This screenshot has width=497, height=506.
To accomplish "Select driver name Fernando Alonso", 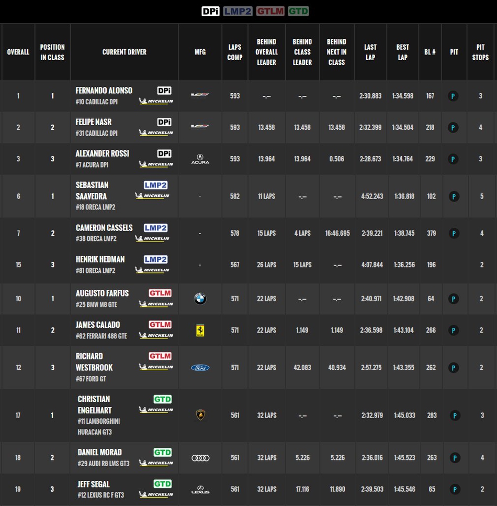I will point(104,90).
